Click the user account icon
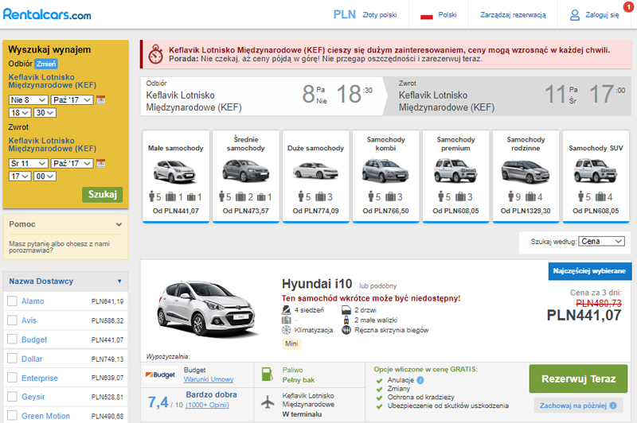 click(575, 15)
